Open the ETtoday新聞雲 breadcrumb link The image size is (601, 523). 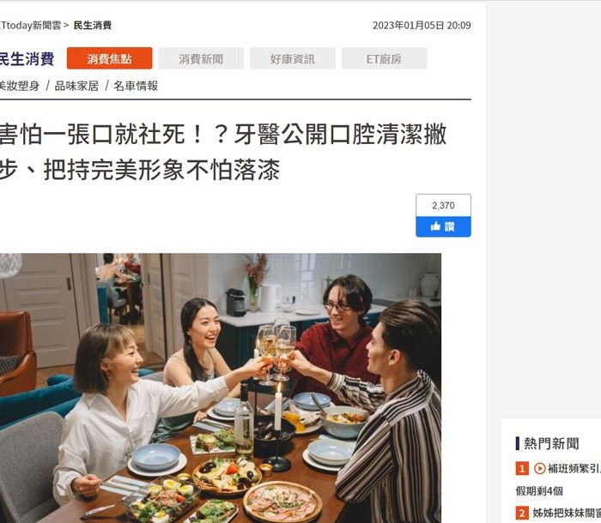coord(30,25)
